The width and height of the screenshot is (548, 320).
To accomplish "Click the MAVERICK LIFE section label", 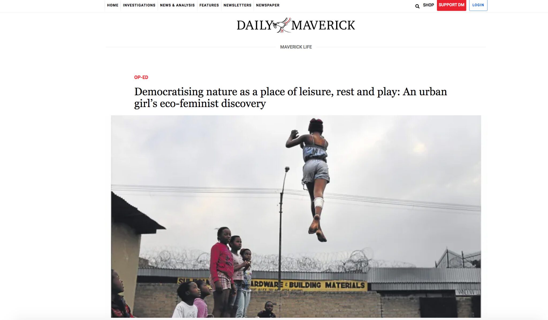I will 296,47.
